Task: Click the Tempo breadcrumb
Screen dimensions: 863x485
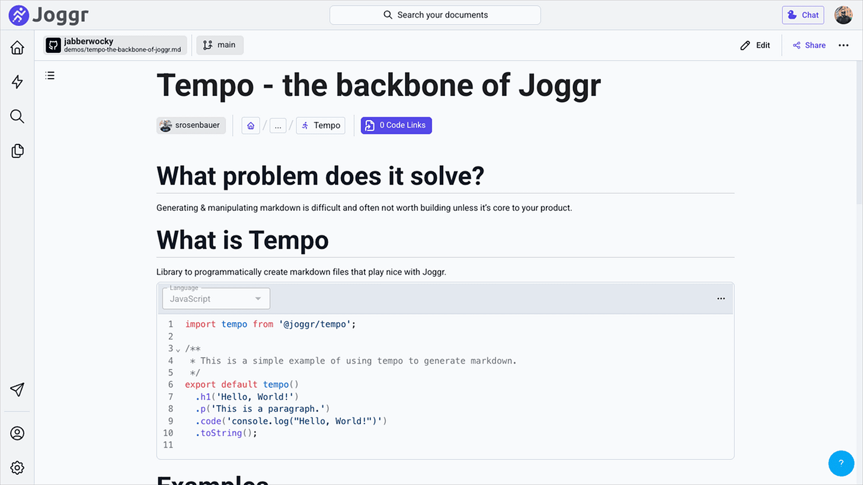Action: [x=321, y=126]
